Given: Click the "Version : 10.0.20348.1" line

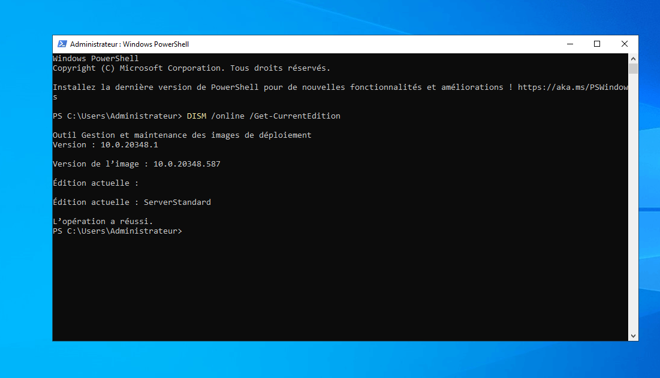Looking at the screenshot, I should click(106, 144).
